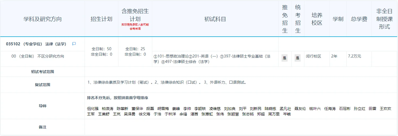Click the 全日制：25 recommended-exemption value
398x136 pixels.
(x=135, y=49)
